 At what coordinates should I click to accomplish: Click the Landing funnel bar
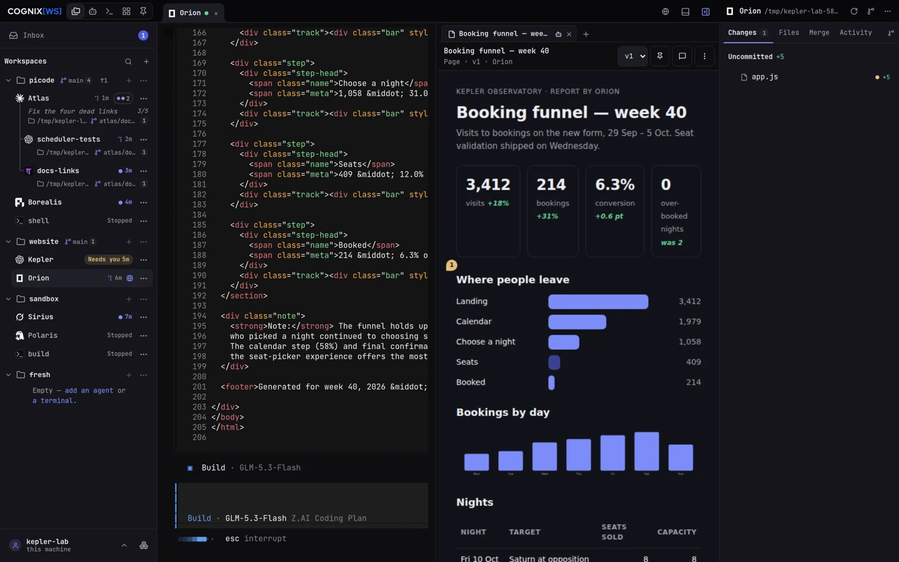pyautogui.click(x=598, y=302)
